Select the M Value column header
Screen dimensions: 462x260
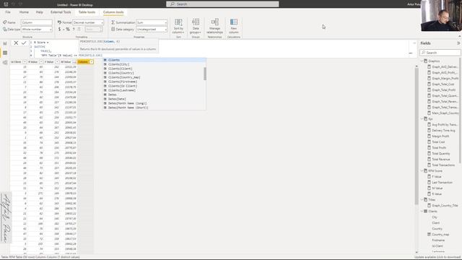[x=66, y=62]
